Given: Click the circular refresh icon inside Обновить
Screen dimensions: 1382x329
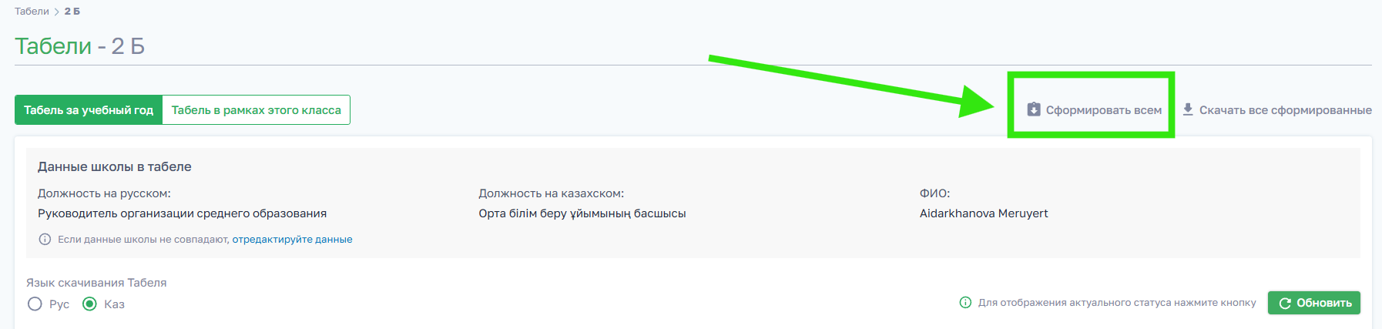Looking at the screenshot, I should tap(1284, 304).
